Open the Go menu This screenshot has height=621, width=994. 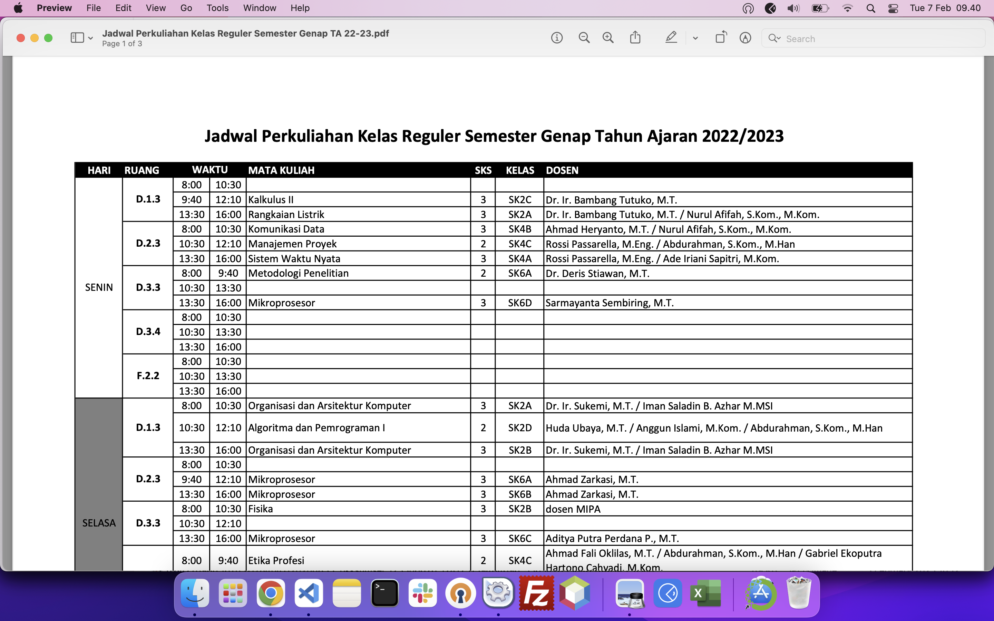tap(186, 8)
